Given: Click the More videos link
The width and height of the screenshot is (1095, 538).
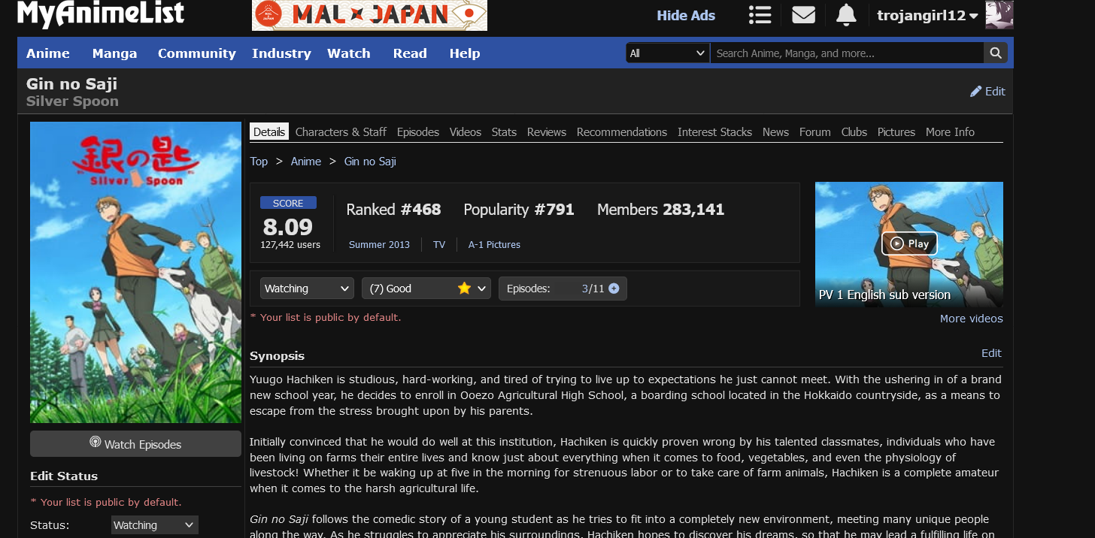Looking at the screenshot, I should pyautogui.click(x=971, y=319).
